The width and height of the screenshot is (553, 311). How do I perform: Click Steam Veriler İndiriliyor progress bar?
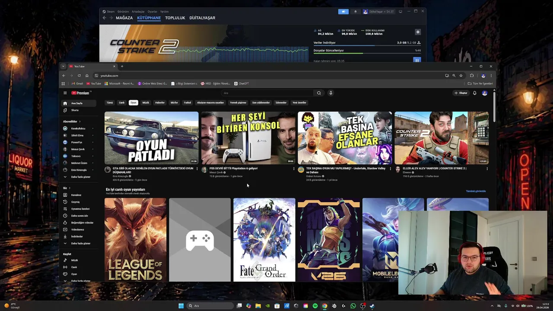(x=367, y=46)
